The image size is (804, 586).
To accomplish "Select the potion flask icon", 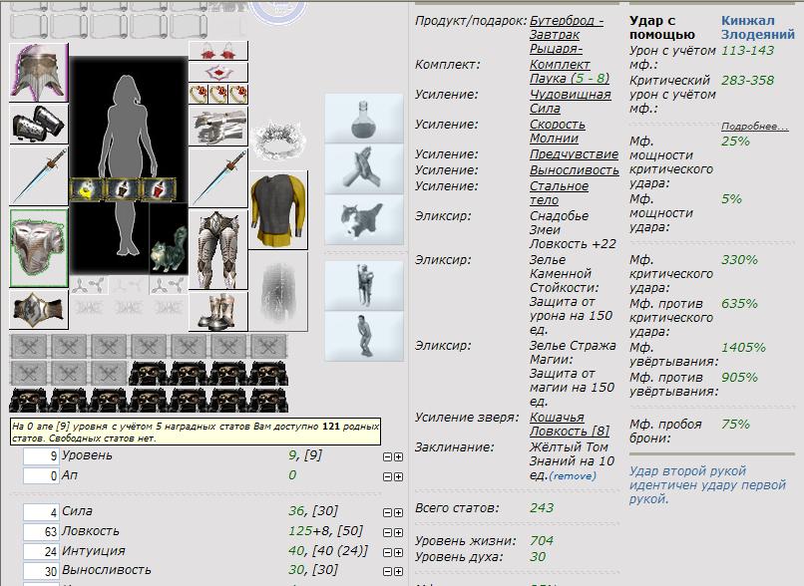I will (x=364, y=119).
